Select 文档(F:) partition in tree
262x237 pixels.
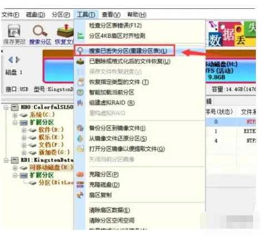pyautogui.click(x=51, y=145)
